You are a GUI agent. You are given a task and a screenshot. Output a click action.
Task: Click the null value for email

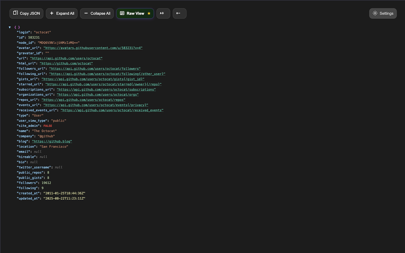click(x=38, y=152)
